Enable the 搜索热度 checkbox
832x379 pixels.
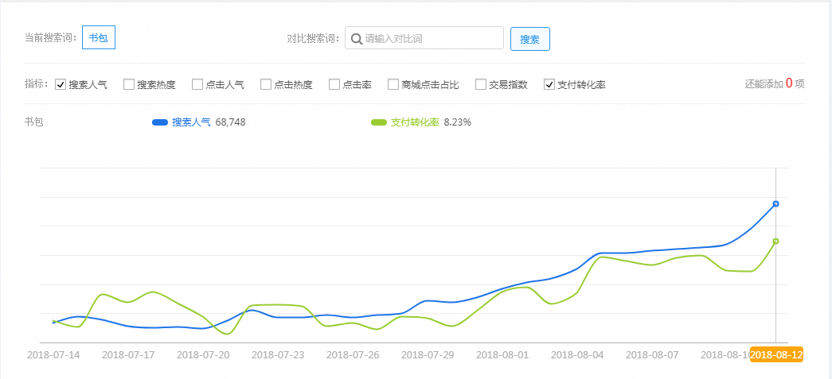click(x=129, y=84)
